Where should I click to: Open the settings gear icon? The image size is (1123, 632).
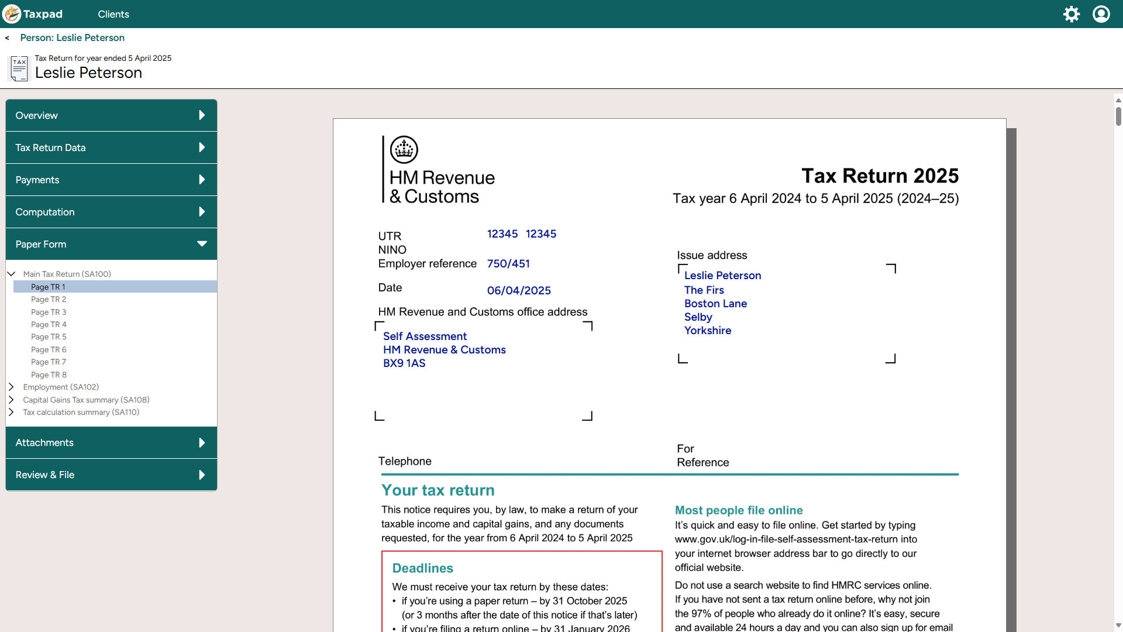tap(1071, 14)
